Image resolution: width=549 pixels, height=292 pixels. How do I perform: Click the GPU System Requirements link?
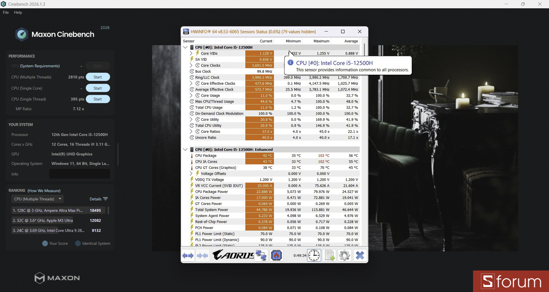coord(40,66)
